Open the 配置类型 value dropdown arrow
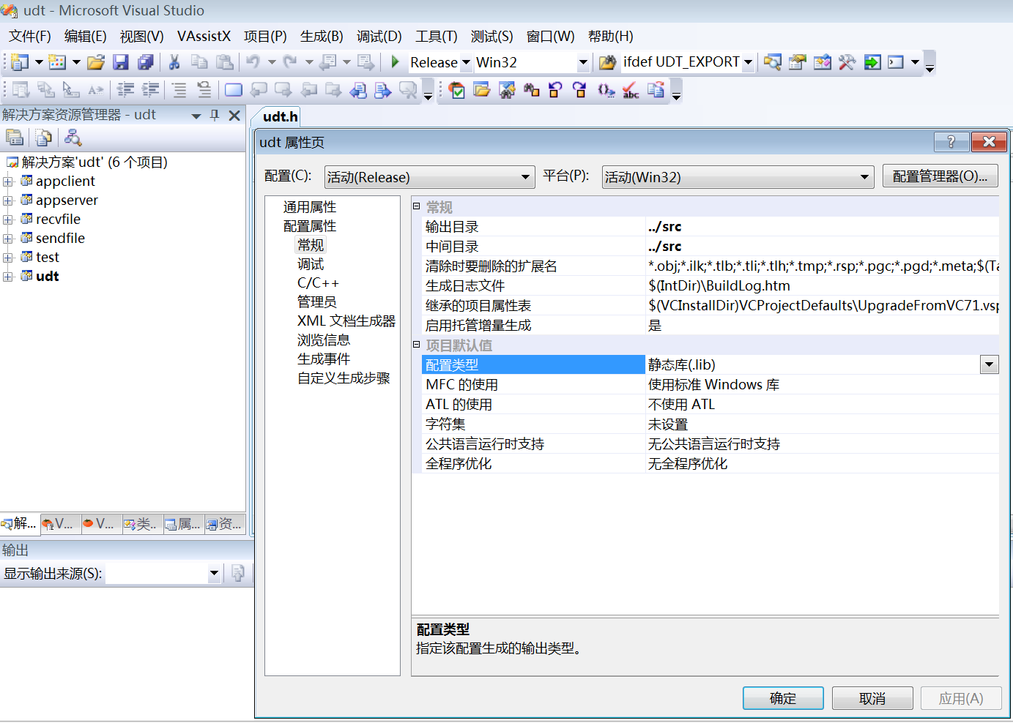The image size is (1013, 723). 990,364
